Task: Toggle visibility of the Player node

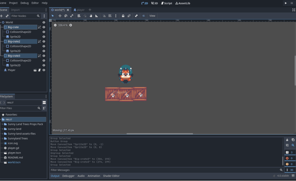Action: [x=44, y=70]
